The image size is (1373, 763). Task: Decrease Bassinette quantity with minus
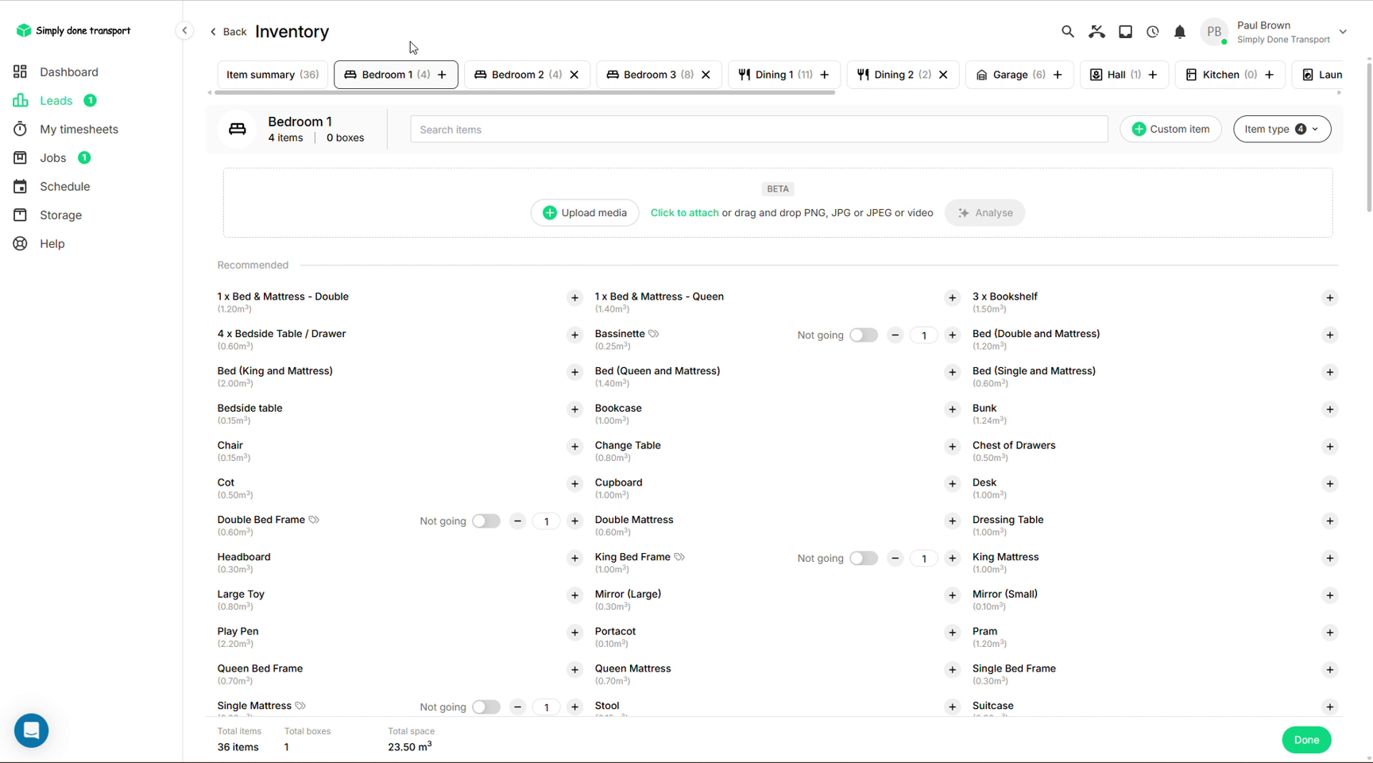tap(895, 335)
